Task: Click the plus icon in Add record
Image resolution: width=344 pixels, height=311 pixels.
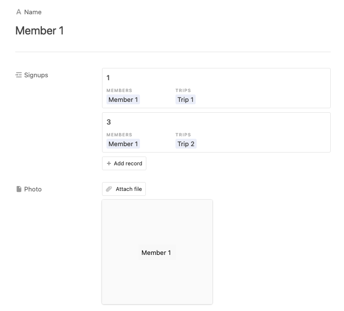Action: (108, 163)
